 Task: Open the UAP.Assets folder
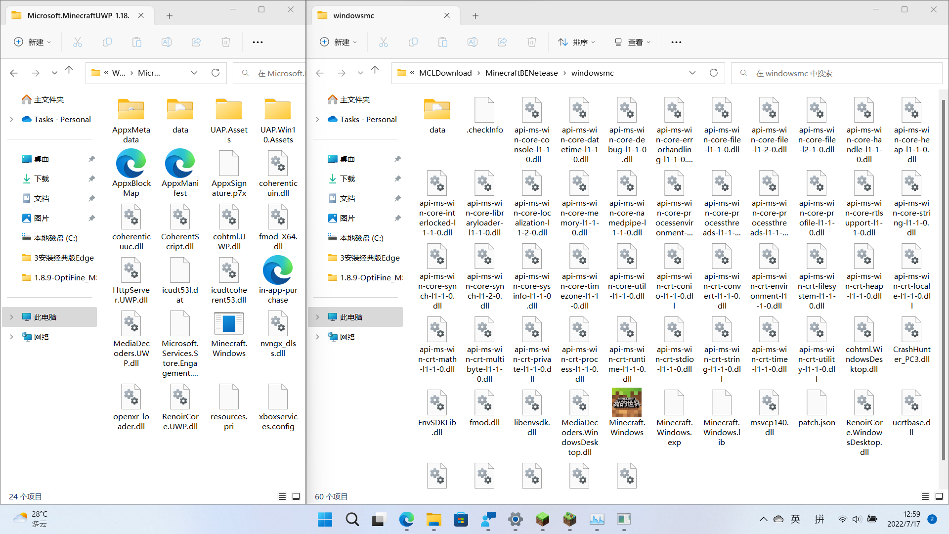point(229,121)
